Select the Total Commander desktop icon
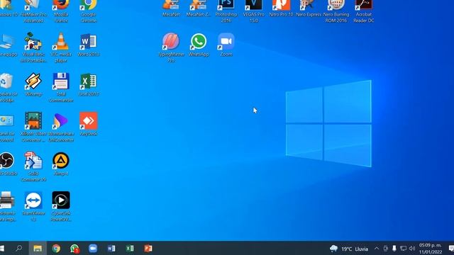Viewport: 454px width, 255px height. click(x=61, y=87)
